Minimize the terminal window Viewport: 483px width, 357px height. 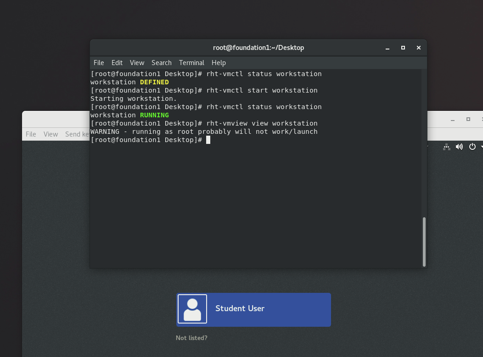[x=387, y=48]
